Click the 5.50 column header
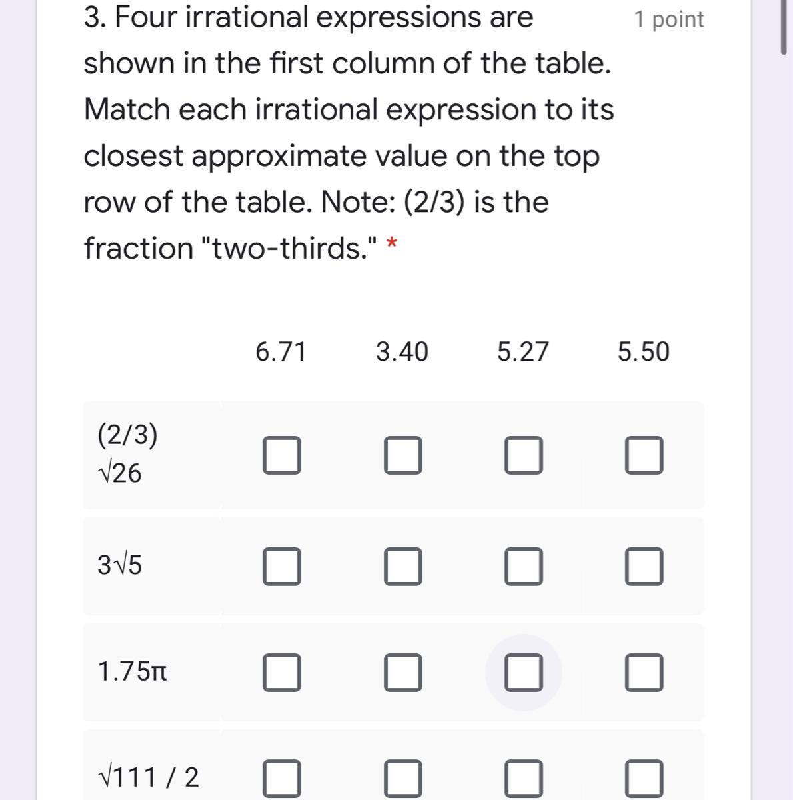 [x=644, y=351]
